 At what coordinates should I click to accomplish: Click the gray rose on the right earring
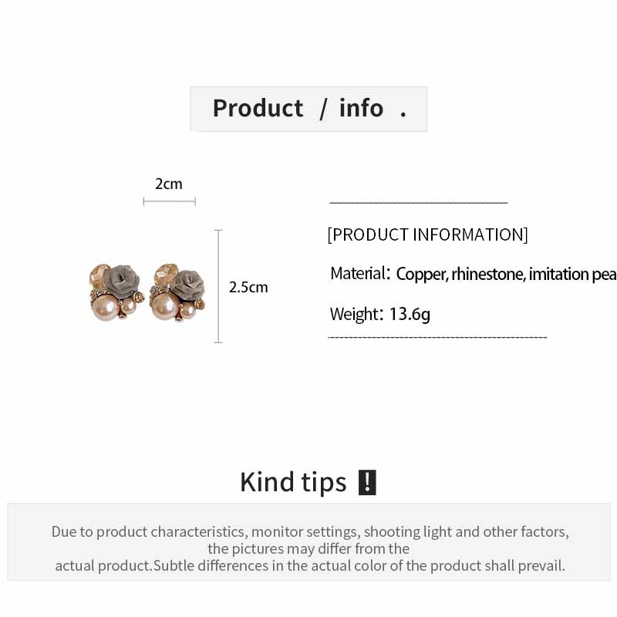(187, 283)
